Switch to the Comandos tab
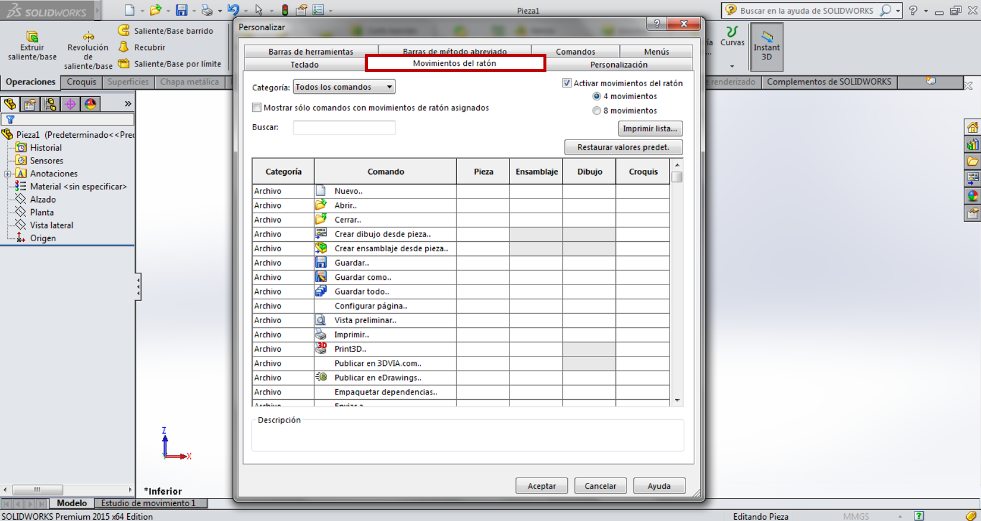Viewport: 981px width, 521px height. pos(576,52)
